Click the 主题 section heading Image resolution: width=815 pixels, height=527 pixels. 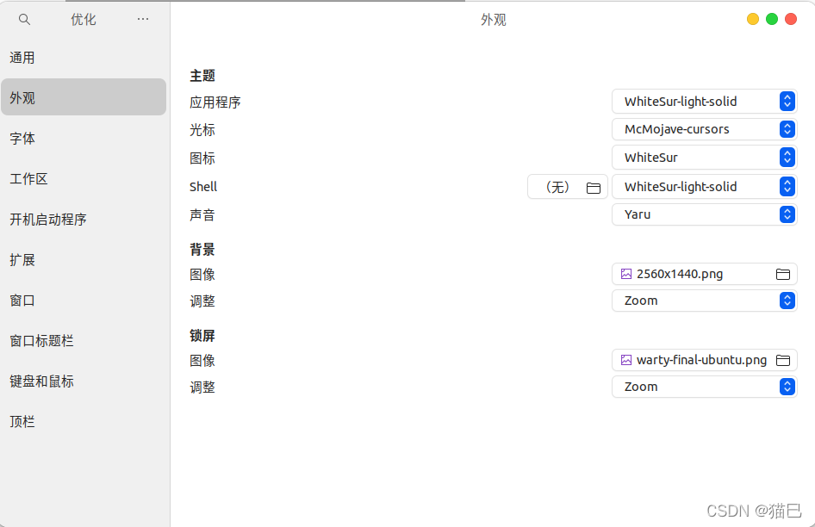[202, 76]
